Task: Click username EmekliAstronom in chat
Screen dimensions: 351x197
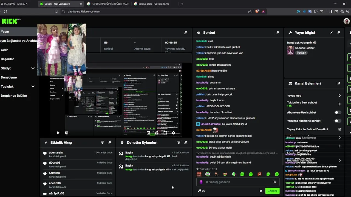Action: pyautogui.click(x=211, y=124)
